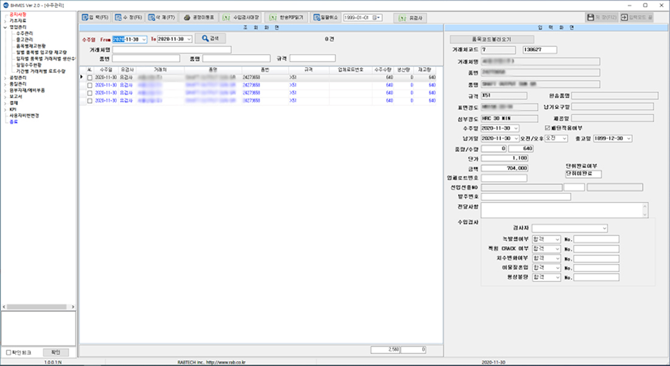Toggle the 배단적용여부 checkbox

point(548,128)
